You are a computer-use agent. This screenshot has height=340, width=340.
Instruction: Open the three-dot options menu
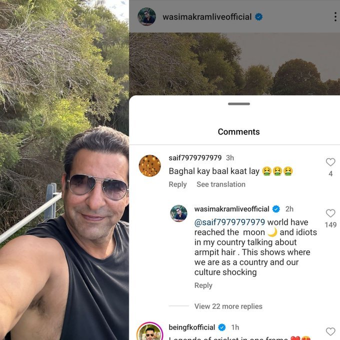[x=335, y=16]
